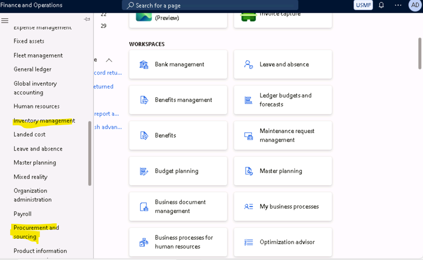Open the Budget planning workspace text
The height and width of the screenshot is (260, 423).
[176, 171]
